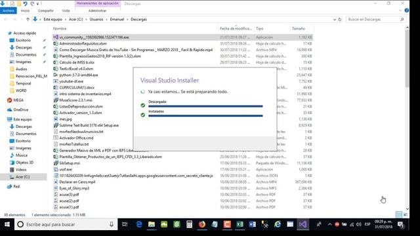Click the green check beside Descargado
This screenshot has width=420, height=236.
coord(143,106)
